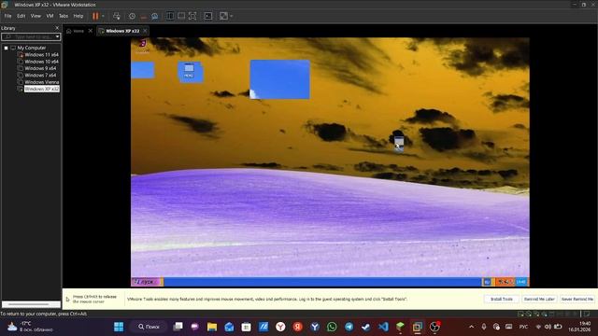Image resolution: width=598 pixels, height=336 pixels.
Task: Select Windows 7 x64 in the library
Action: 40,76
